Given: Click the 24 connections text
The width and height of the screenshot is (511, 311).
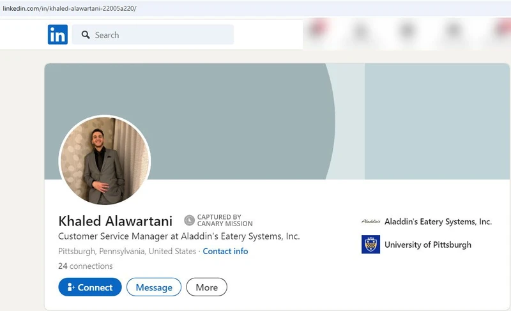Looking at the screenshot, I should pyautogui.click(x=86, y=266).
